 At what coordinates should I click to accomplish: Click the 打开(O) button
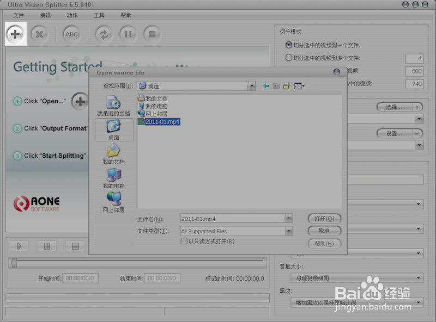click(x=324, y=219)
